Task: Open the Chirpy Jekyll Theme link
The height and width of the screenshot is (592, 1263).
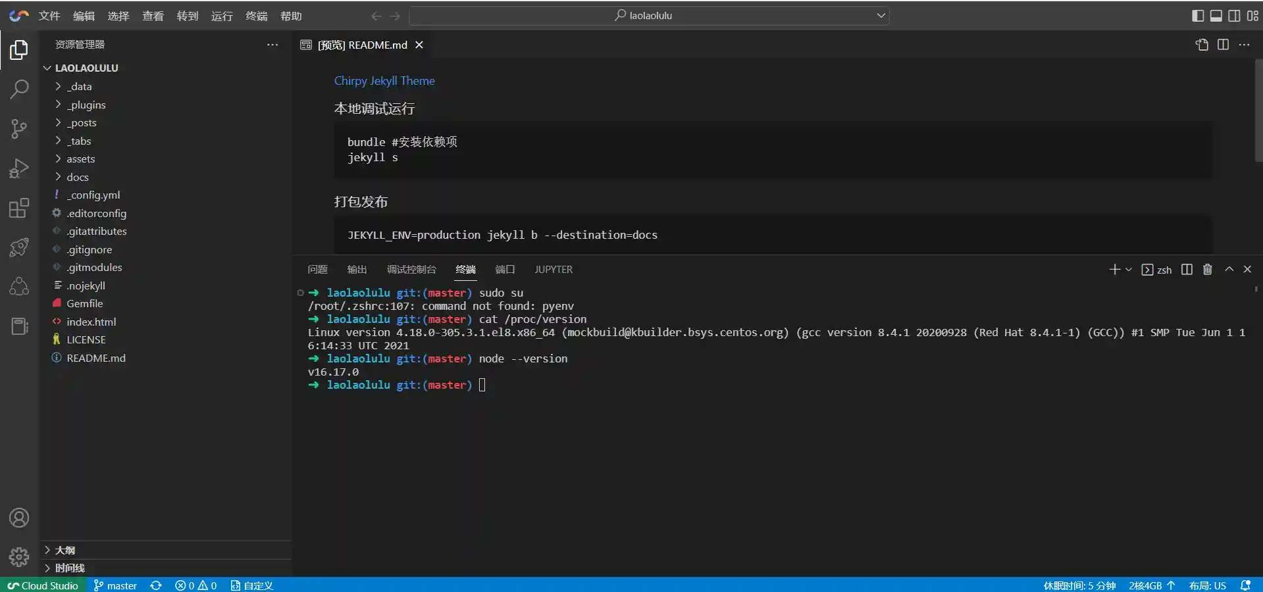Action: click(x=384, y=81)
